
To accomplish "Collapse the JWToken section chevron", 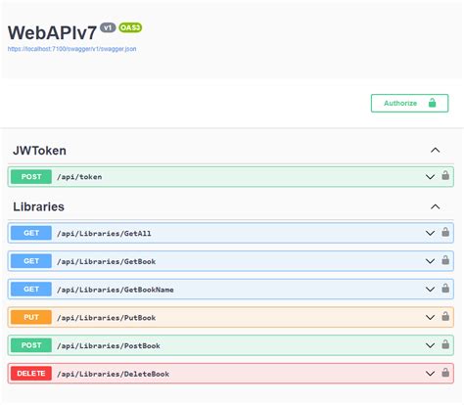I will tap(435, 150).
